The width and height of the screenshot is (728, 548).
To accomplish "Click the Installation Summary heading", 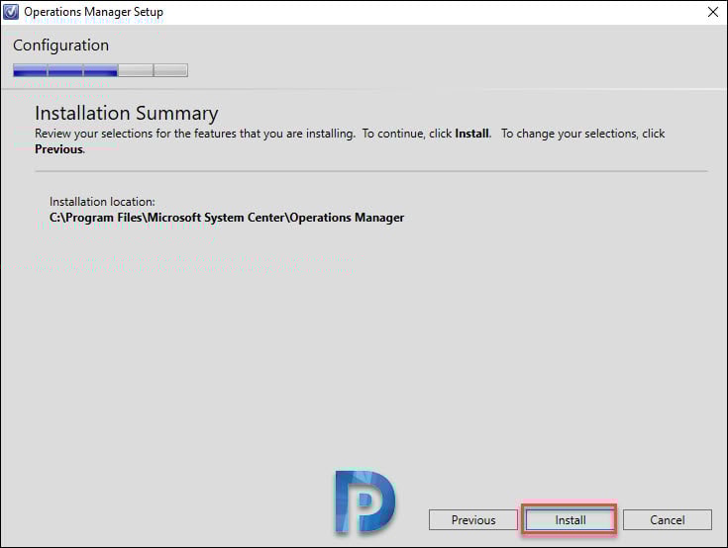I will (127, 113).
